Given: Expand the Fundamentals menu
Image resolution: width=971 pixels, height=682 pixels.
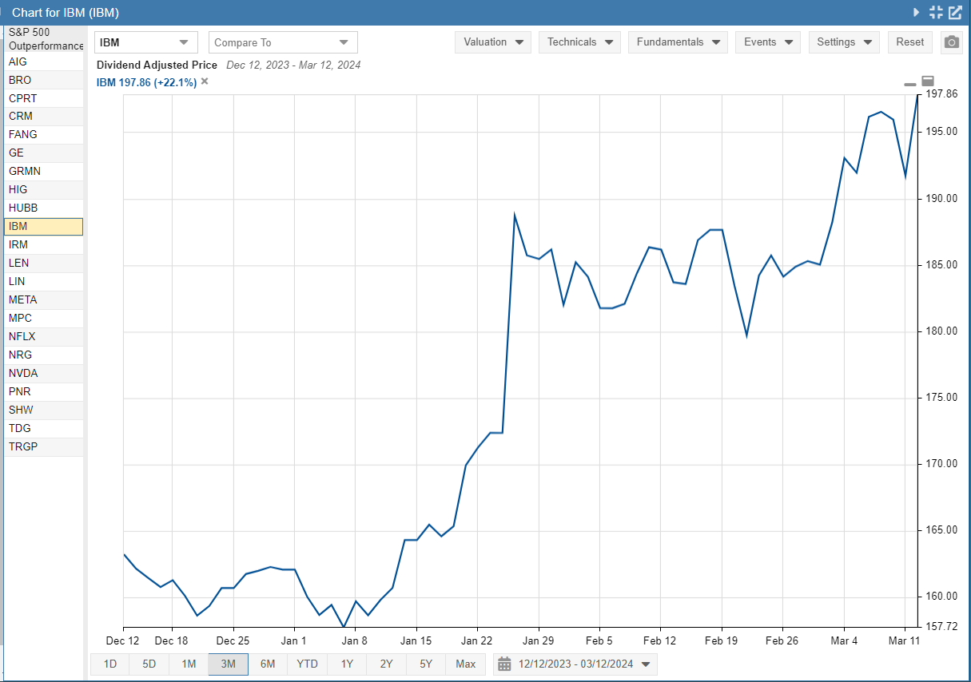Looking at the screenshot, I should (x=678, y=42).
